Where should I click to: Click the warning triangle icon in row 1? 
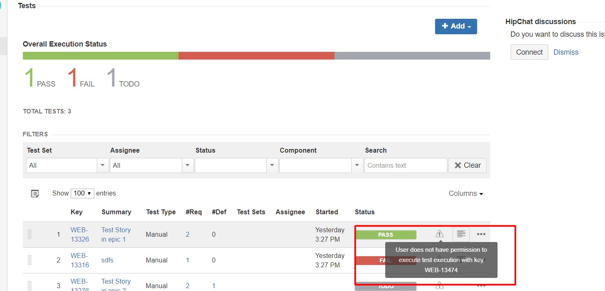[x=439, y=234]
